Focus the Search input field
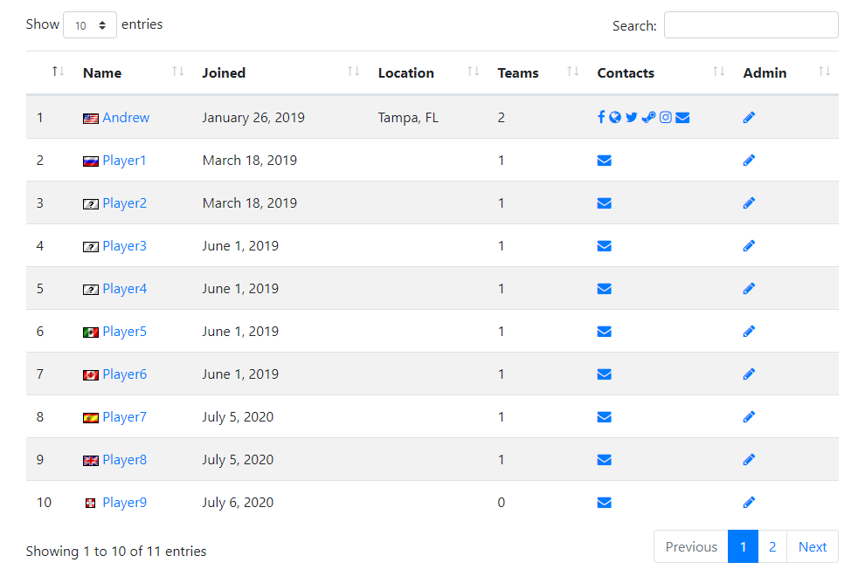This screenshot has height=576, width=865. click(x=751, y=24)
